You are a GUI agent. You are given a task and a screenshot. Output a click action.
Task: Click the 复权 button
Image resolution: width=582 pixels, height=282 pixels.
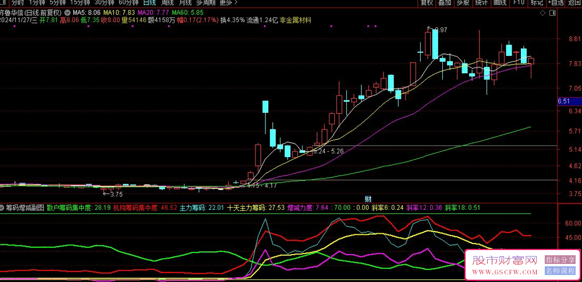click(x=427, y=2)
